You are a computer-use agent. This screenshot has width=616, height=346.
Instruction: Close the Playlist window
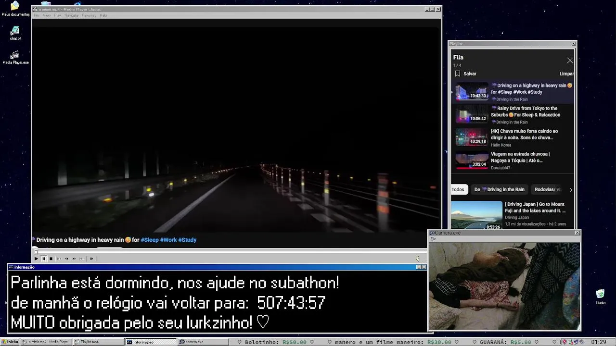coord(574,44)
